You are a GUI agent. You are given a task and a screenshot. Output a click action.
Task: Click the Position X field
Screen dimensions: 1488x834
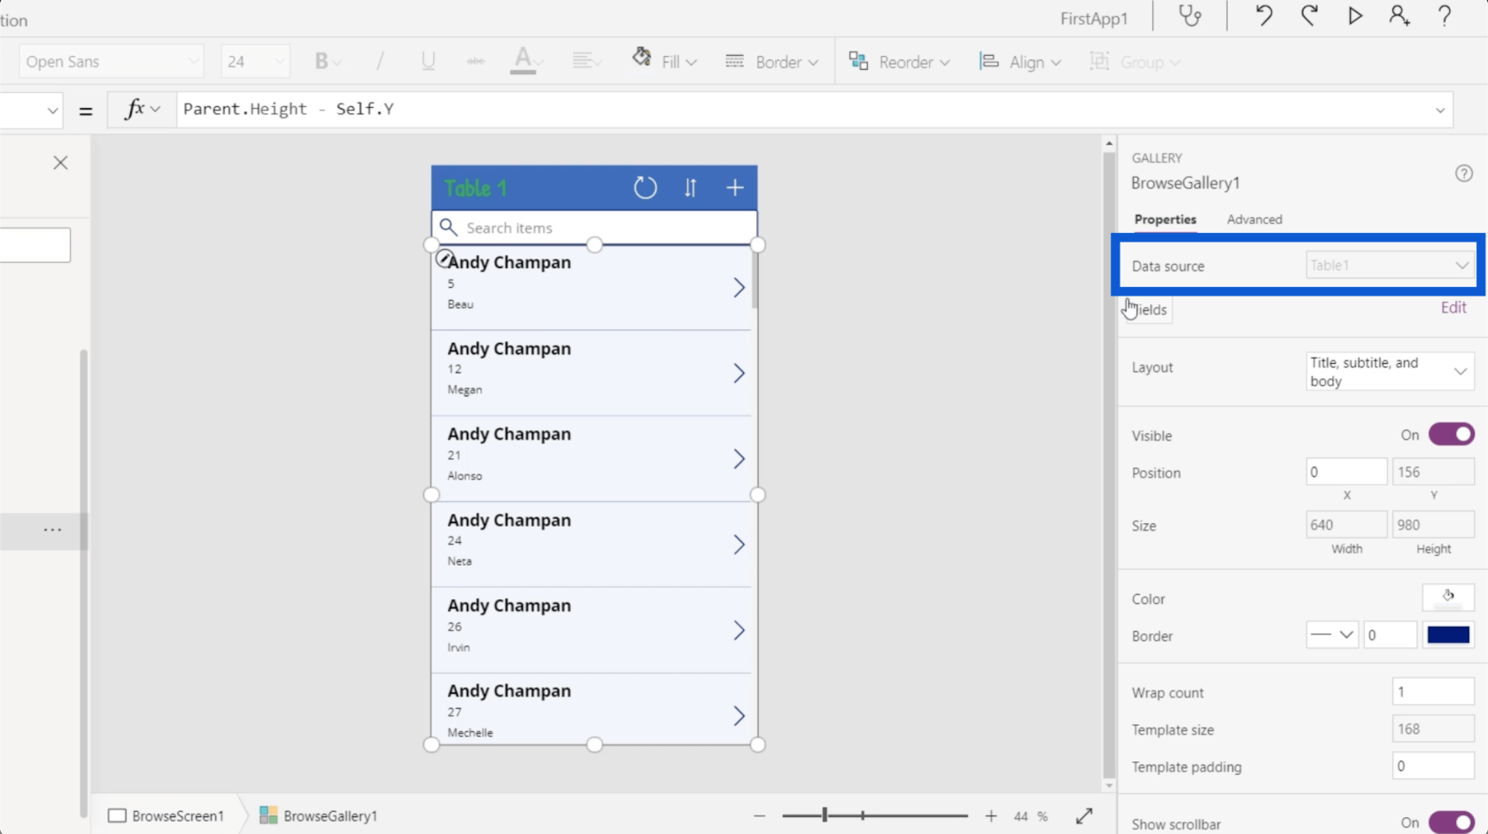point(1346,472)
